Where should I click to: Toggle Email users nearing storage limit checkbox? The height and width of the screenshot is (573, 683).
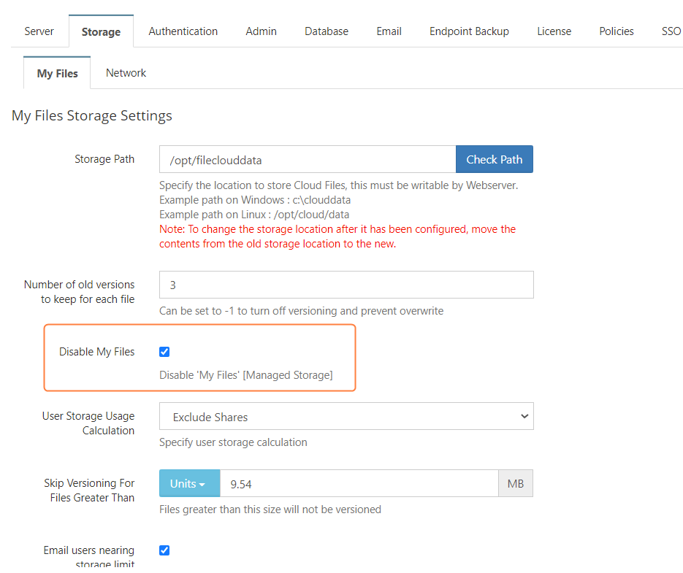(164, 550)
